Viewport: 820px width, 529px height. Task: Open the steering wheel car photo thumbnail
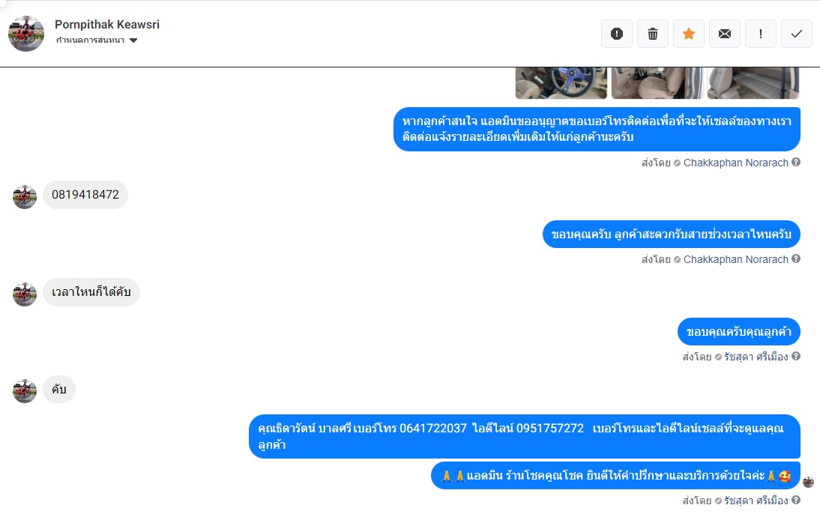pos(561,82)
